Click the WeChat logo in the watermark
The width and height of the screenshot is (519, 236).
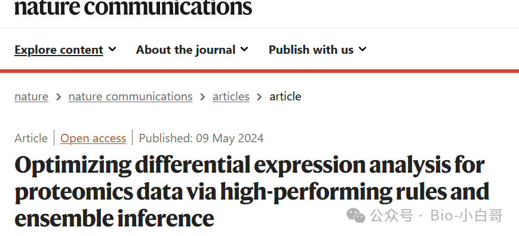356,216
